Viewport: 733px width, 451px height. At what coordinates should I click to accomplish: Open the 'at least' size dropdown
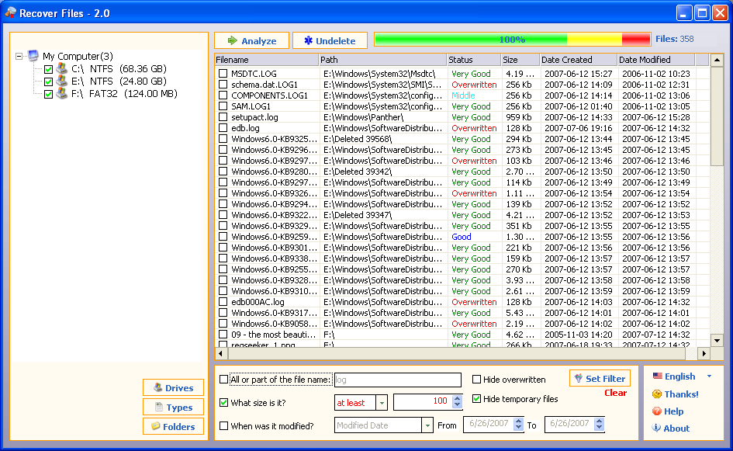(382, 402)
